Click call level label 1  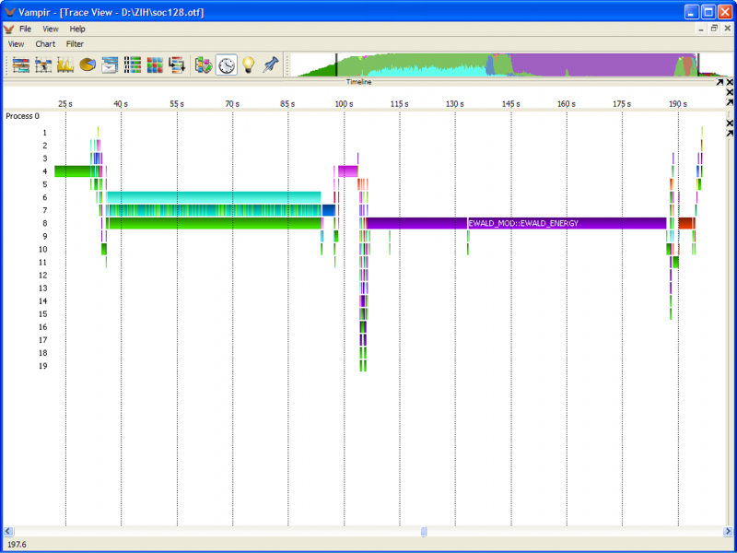coord(45,133)
